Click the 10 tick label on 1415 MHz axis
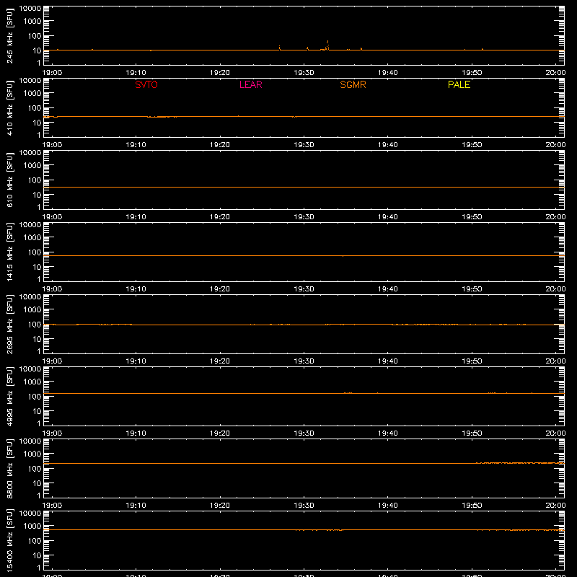Screen dimensions: 577x577 pyautogui.click(x=37, y=267)
